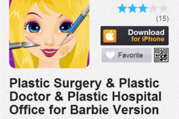179x119 pixels.
Task: Click the first blue rating star
Action: click(122, 8)
